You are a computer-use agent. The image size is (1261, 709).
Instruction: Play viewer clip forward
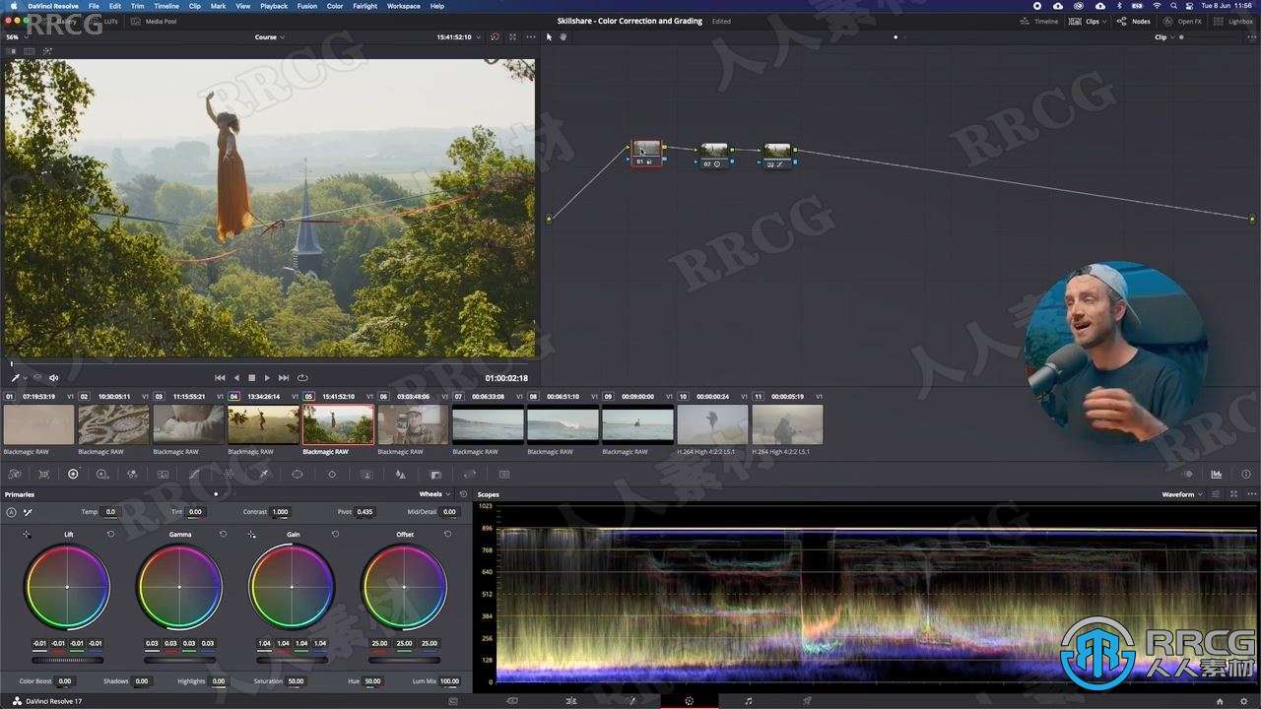(267, 377)
